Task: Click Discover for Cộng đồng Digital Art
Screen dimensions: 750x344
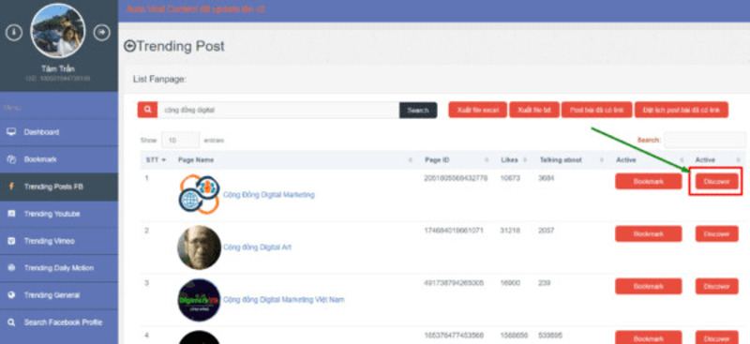Action: click(716, 234)
